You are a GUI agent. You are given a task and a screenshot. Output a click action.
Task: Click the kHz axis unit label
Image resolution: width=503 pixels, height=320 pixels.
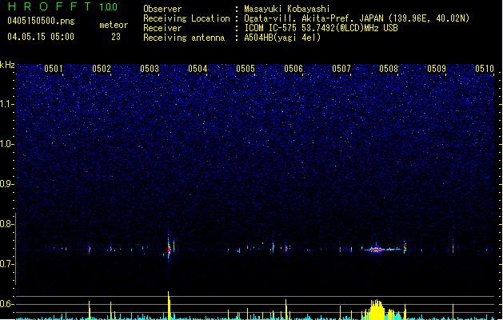coord(7,65)
